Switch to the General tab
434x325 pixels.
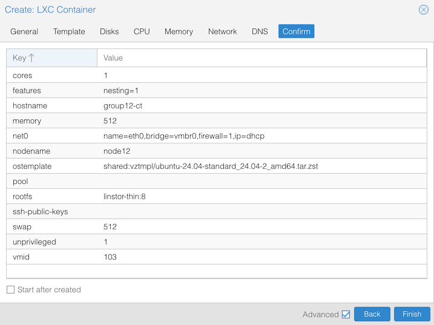pyautogui.click(x=24, y=31)
